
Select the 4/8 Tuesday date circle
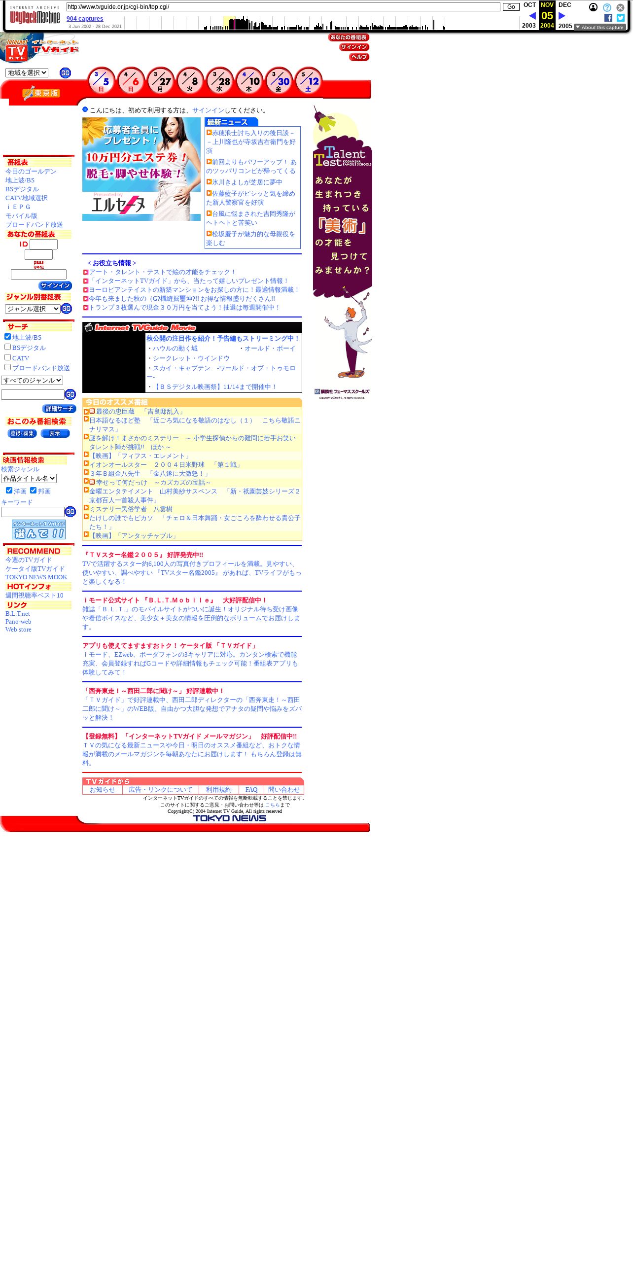pos(190,80)
